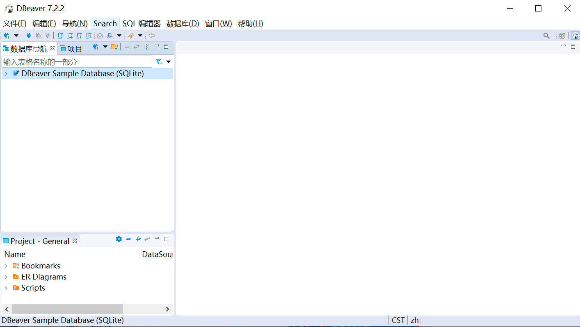Expand the Bookmarks folder
This screenshot has height=327, width=580.
6,266
